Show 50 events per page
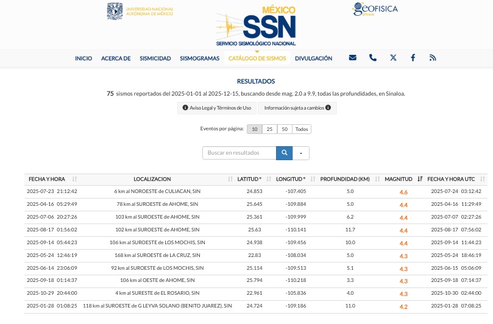 coord(285,129)
